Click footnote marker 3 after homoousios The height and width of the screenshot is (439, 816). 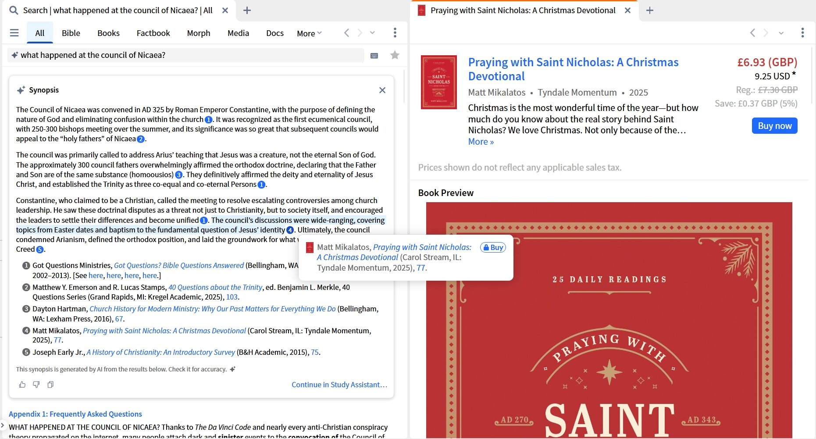(x=179, y=175)
